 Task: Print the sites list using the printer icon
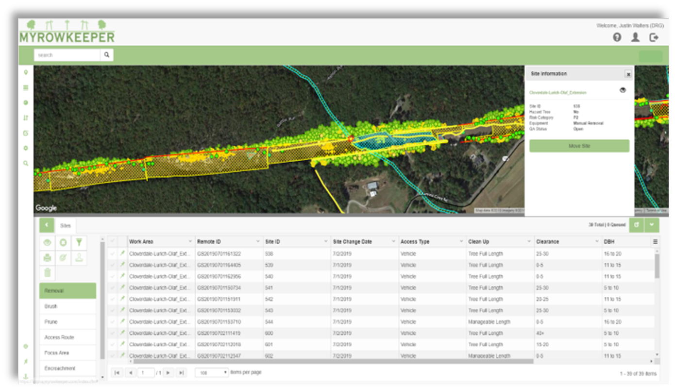click(47, 258)
